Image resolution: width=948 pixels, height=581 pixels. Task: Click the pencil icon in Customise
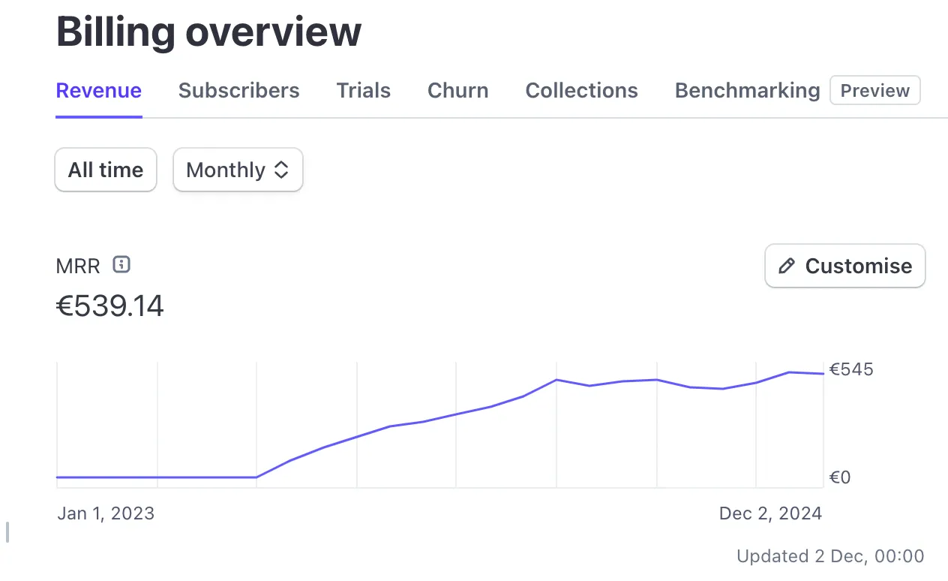point(787,266)
